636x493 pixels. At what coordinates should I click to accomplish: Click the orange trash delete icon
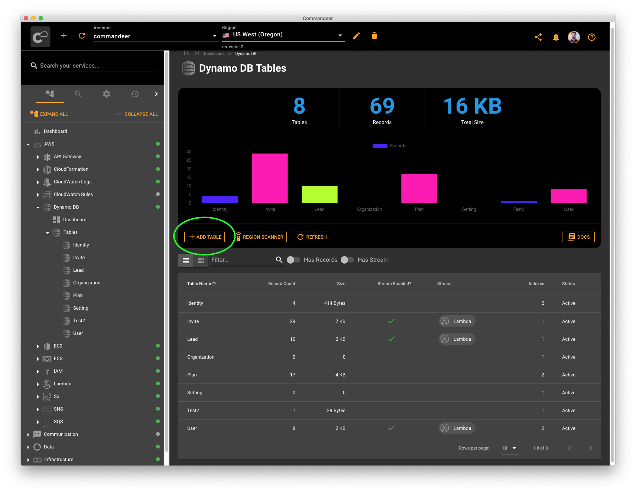[374, 36]
